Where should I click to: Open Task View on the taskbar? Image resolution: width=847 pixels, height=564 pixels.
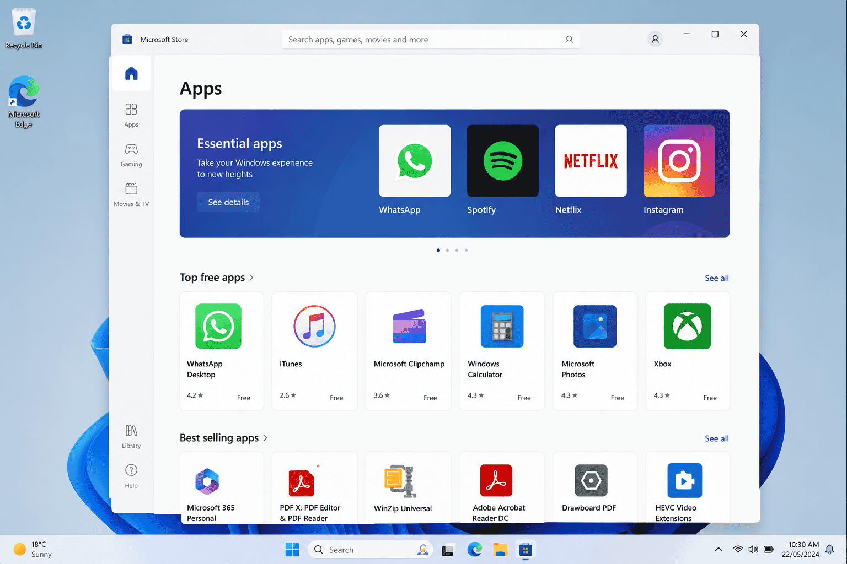click(x=448, y=550)
